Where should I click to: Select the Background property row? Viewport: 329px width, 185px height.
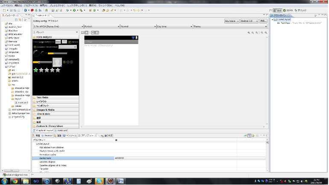(73, 158)
